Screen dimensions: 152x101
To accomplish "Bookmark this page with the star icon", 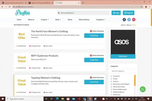I will click(142, 7).
